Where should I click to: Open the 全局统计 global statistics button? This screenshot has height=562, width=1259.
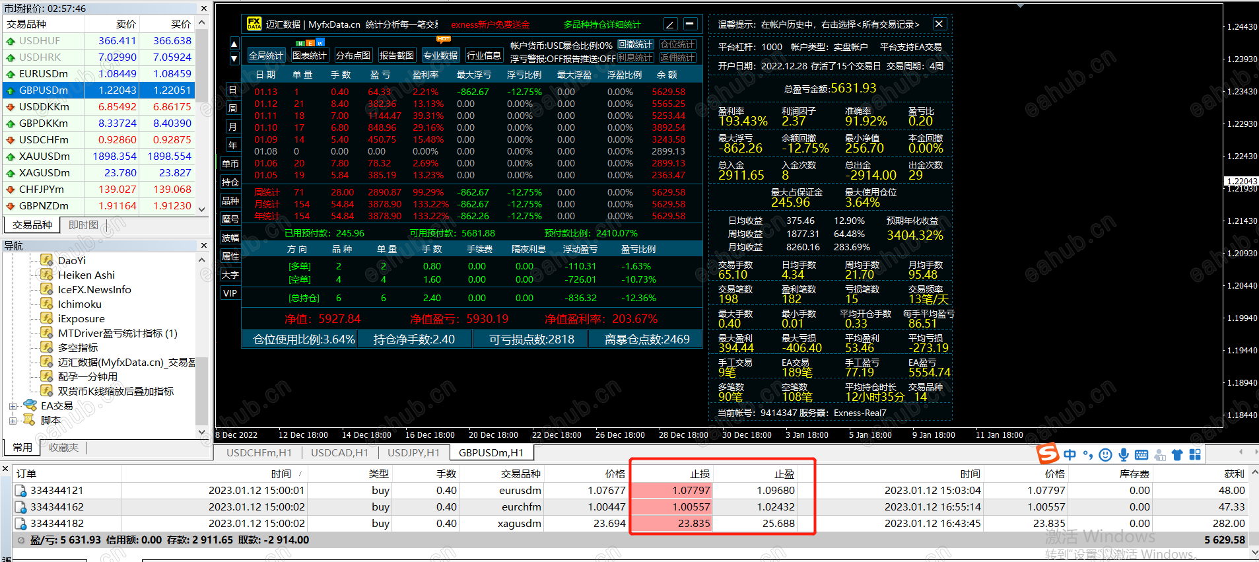266,55
